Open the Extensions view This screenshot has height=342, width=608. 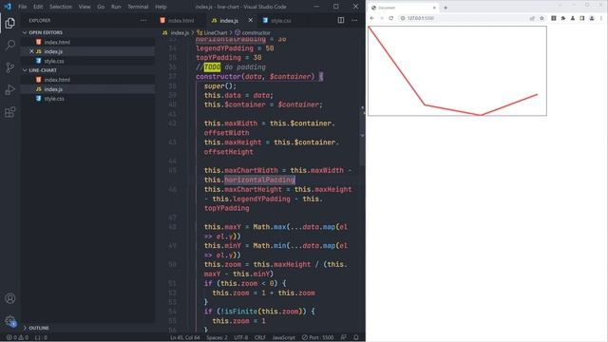(x=10, y=112)
